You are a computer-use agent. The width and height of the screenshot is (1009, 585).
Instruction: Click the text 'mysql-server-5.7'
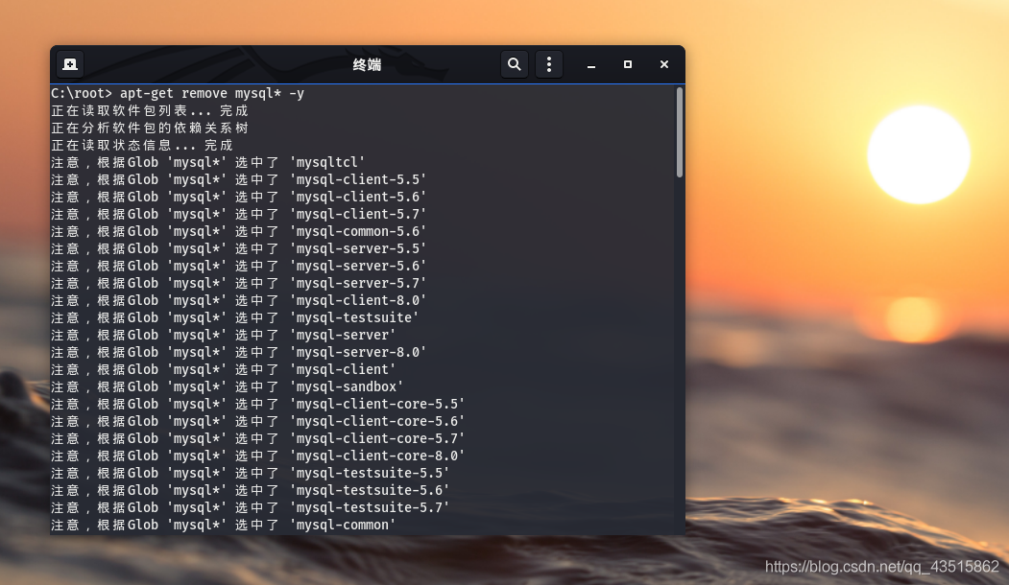(358, 284)
